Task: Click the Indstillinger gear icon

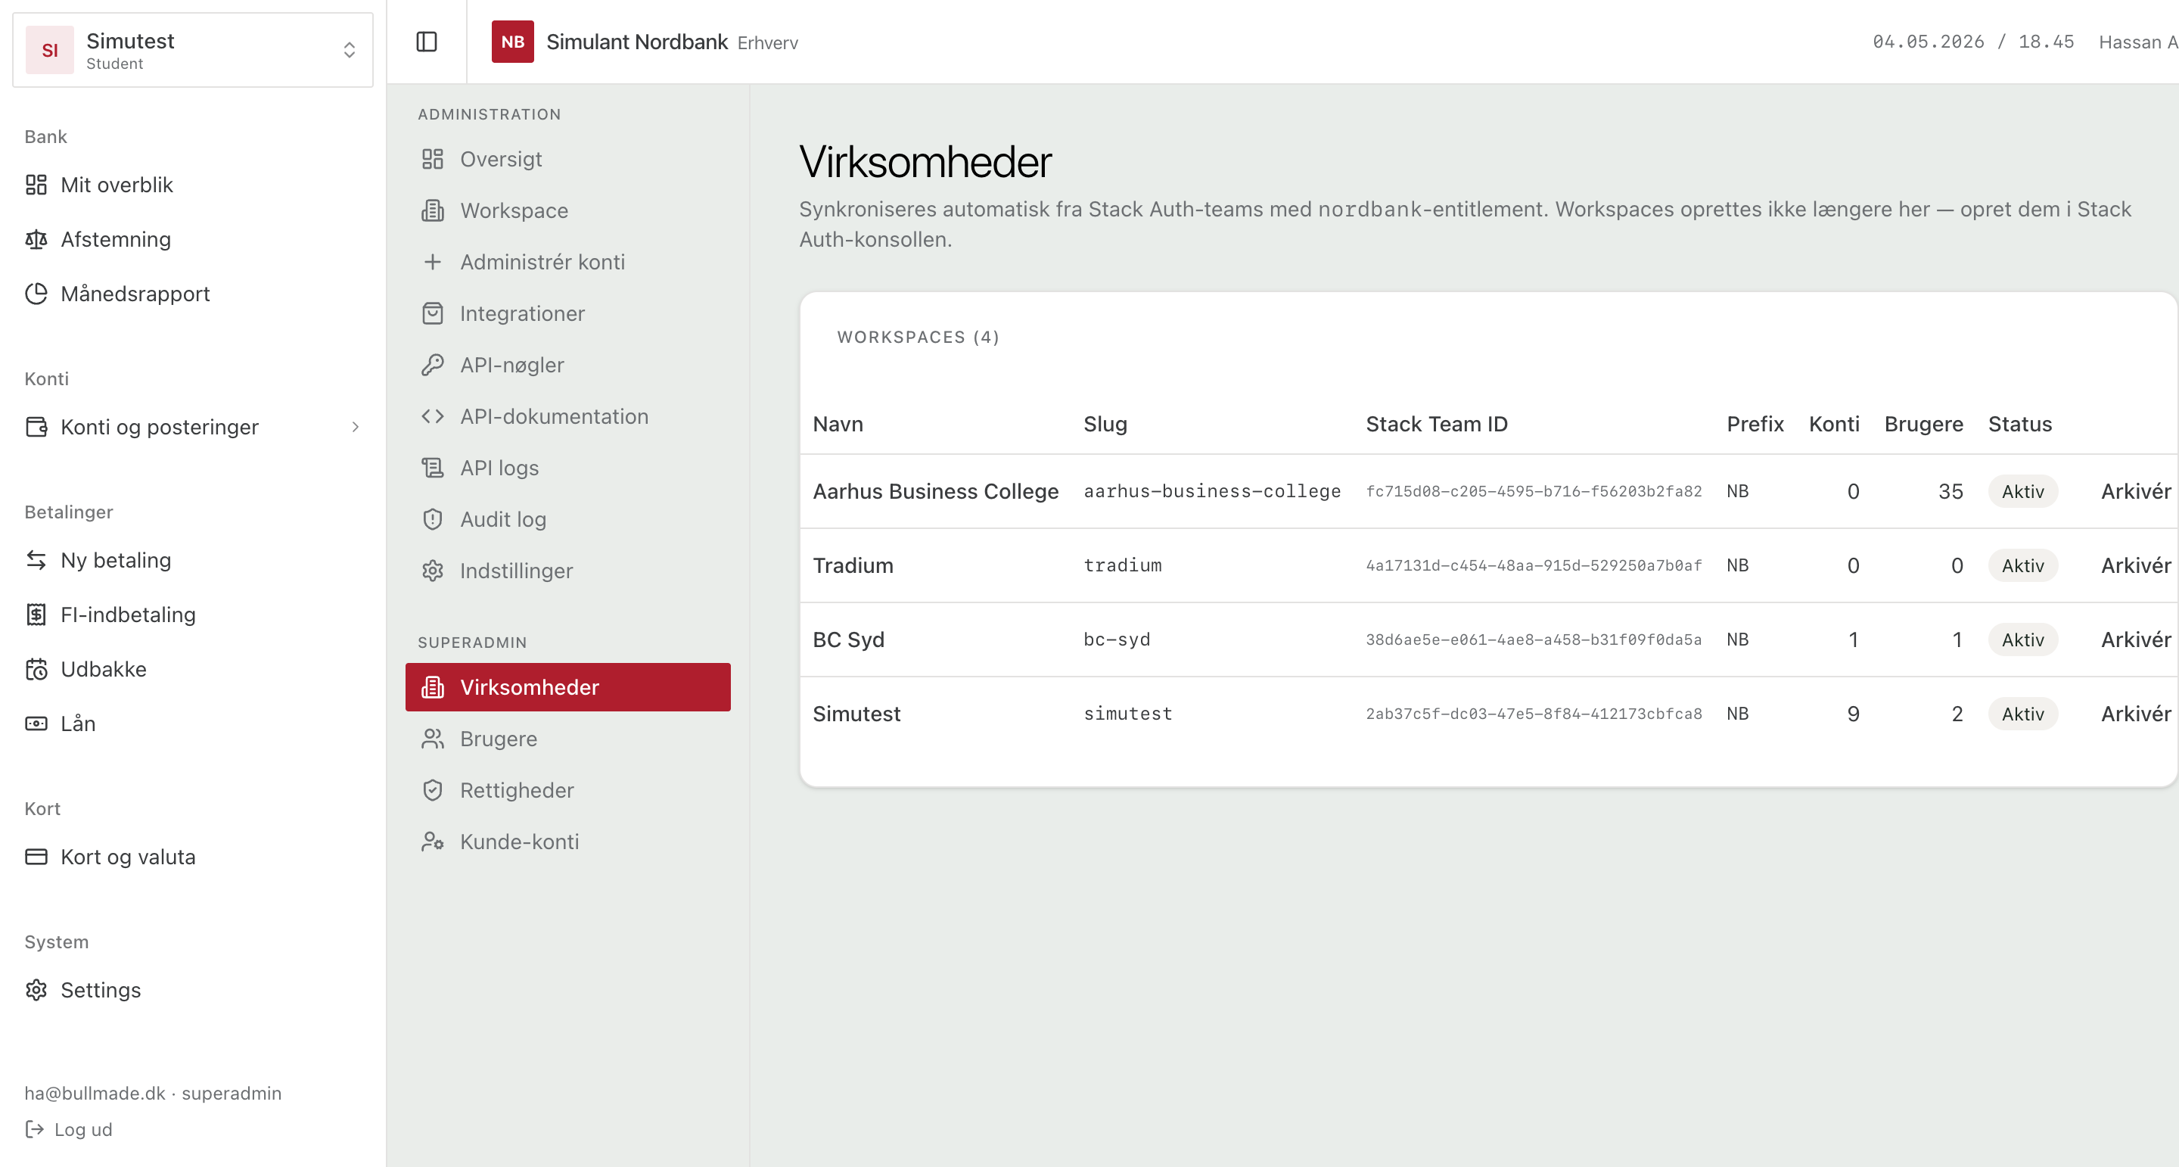Action: tap(432, 571)
